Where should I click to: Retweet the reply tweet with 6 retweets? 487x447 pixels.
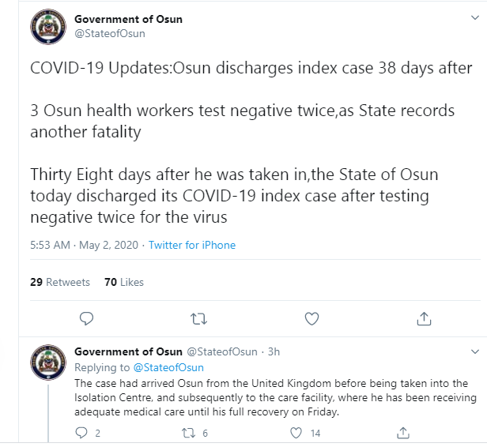[x=188, y=433]
